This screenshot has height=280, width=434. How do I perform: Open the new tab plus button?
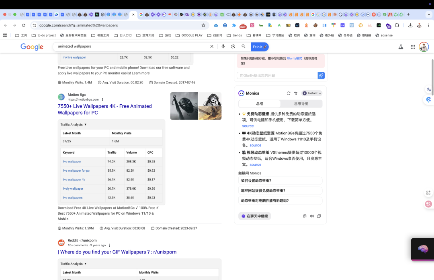408,14
